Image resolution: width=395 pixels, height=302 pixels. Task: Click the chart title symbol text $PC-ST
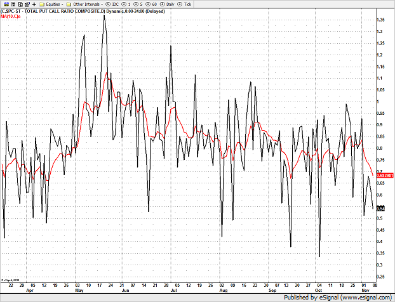point(13,11)
